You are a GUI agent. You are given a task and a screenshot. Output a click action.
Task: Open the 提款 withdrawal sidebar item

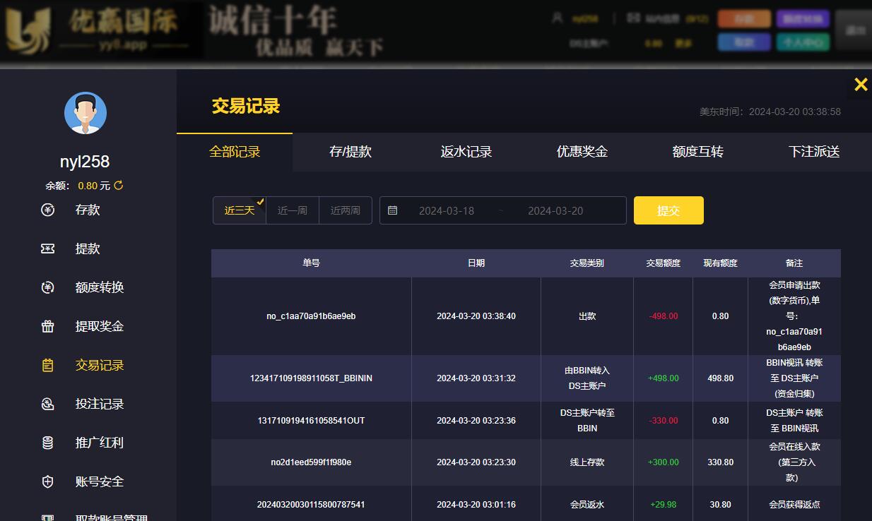pos(88,248)
